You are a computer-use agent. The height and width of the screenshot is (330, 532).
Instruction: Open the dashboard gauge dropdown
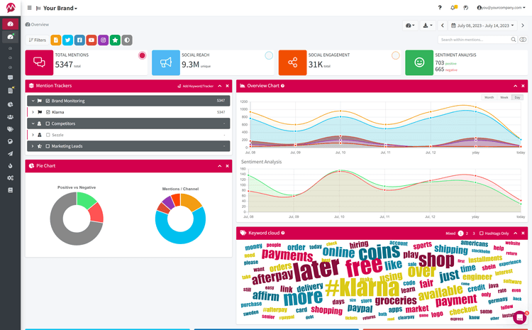tap(410, 26)
